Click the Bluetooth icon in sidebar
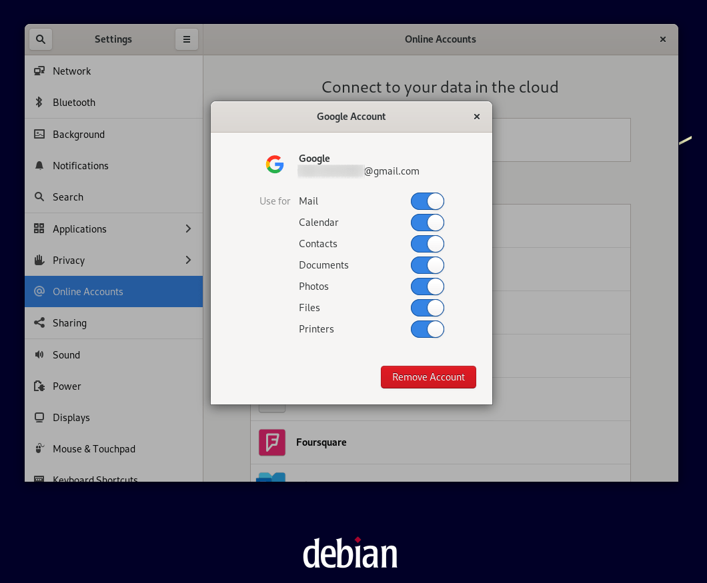 coord(39,103)
